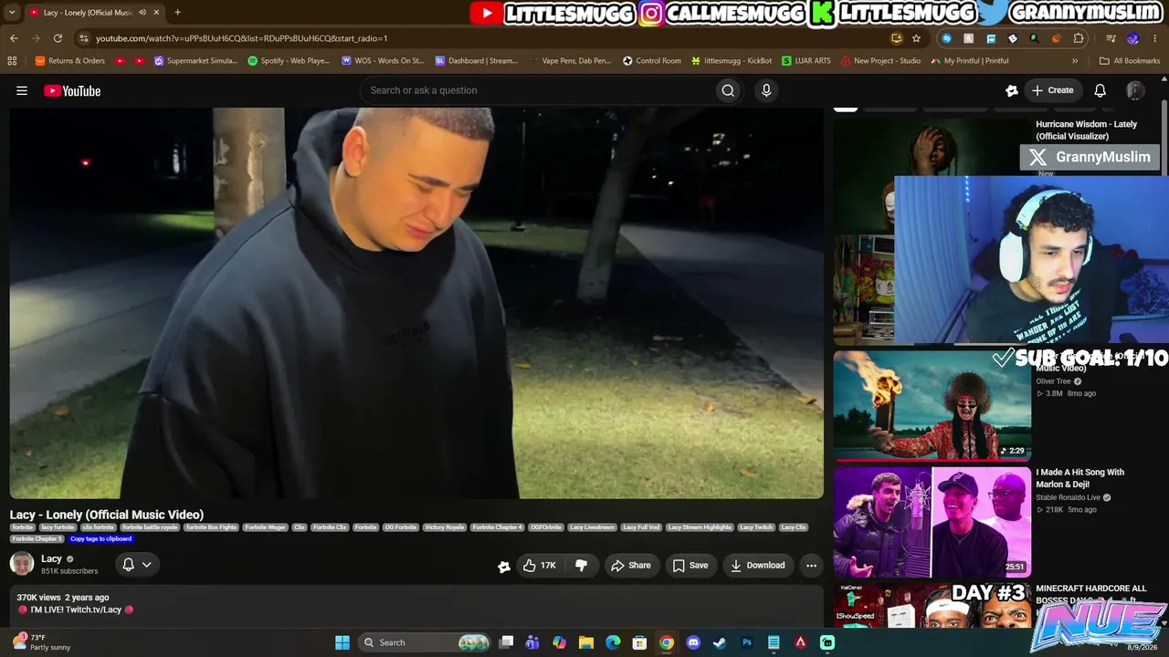Open the Chrome profile avatar
1169x657 pixels.
[1133, 38]
